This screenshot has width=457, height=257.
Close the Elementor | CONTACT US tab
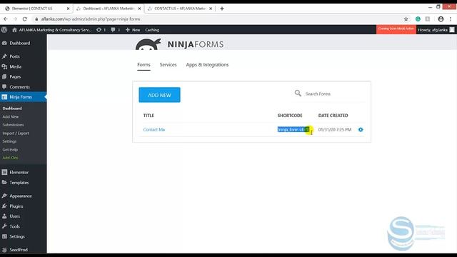click(x=69, y=9)
